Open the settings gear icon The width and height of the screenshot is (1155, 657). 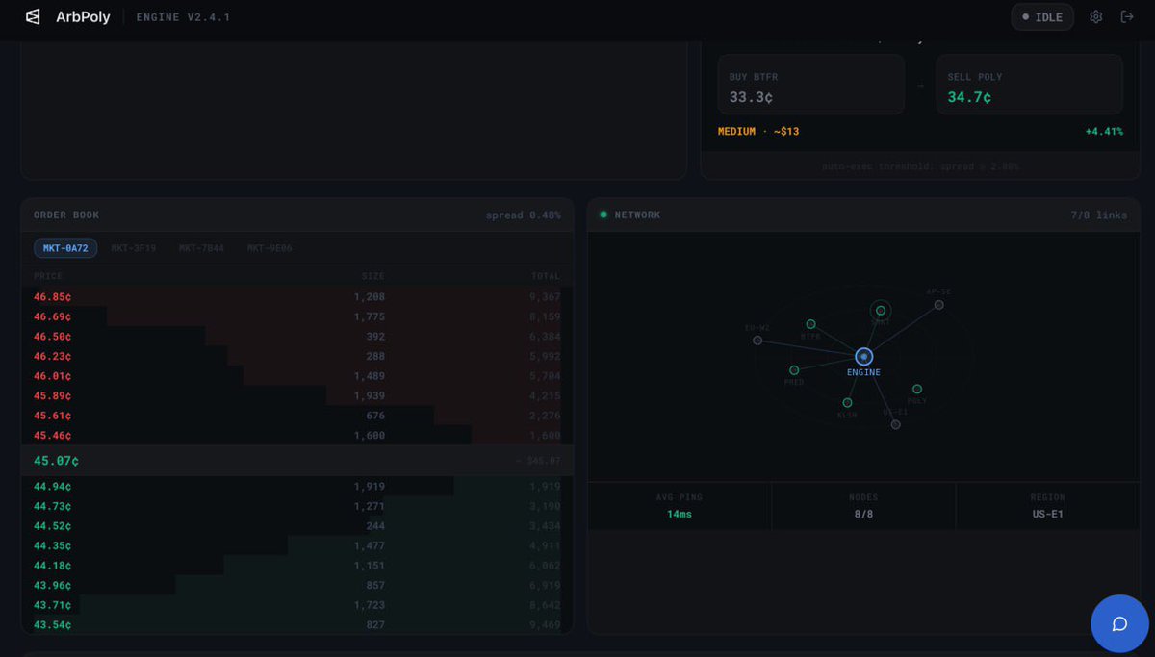click(x=1095, y=16)
